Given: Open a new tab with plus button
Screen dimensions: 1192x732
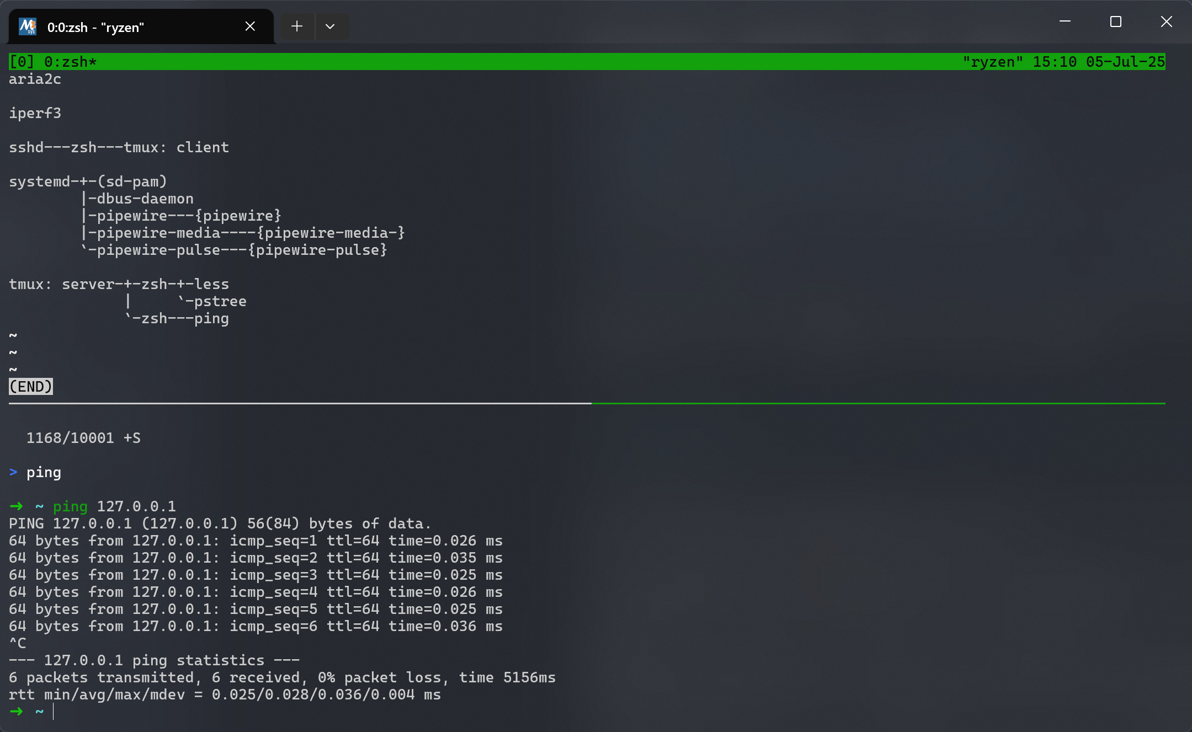Looking at the screenshot, I should (297, 26).
